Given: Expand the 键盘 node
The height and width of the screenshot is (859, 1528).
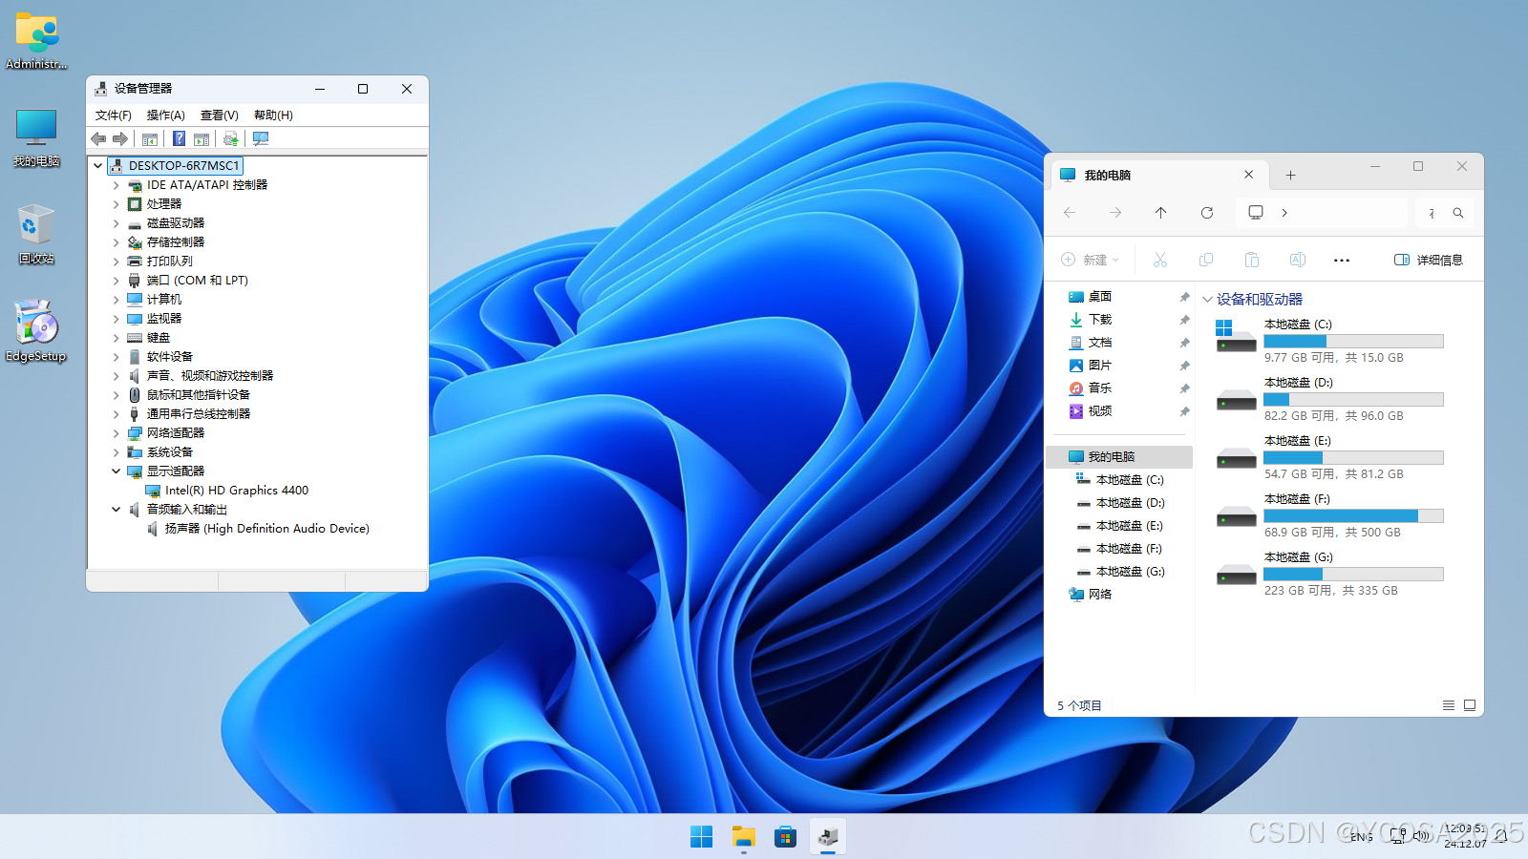Looking at the screenshot, I should [117, 338].
